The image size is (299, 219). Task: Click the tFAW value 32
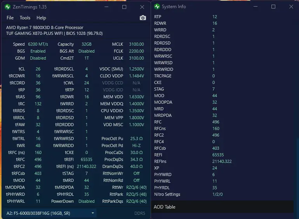pos(38,125)
